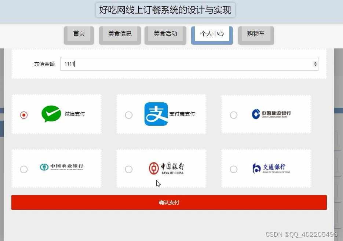Switch to the 首页 tab
The width and height of the screenshot is (343, 241).
tap(79, 33)
